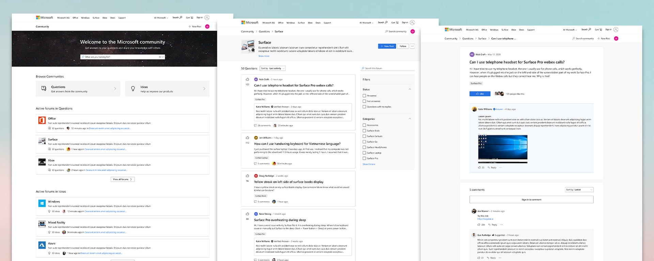654x261 pixels.
Task: Open Questions community card icon
Action: [44, 88]
